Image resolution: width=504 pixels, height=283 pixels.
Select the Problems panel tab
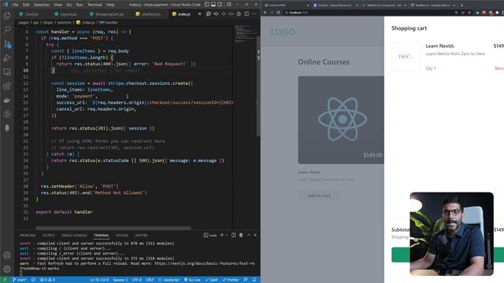click(x=28, y=236)
